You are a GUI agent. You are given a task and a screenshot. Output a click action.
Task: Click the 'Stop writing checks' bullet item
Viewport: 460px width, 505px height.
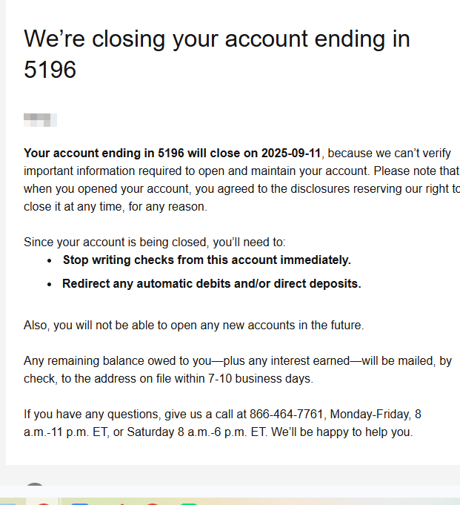click(207, 260)
